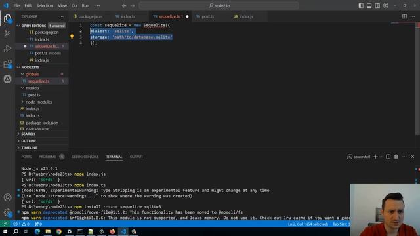Open the Selection menu
The height and width of the screenshot is (236, 420).
point(45,6)
